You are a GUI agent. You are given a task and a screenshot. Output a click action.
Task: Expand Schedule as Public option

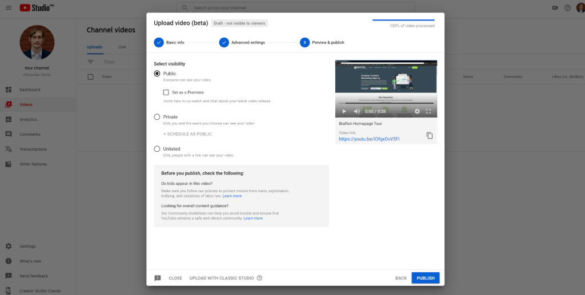[x=187, y=134]
